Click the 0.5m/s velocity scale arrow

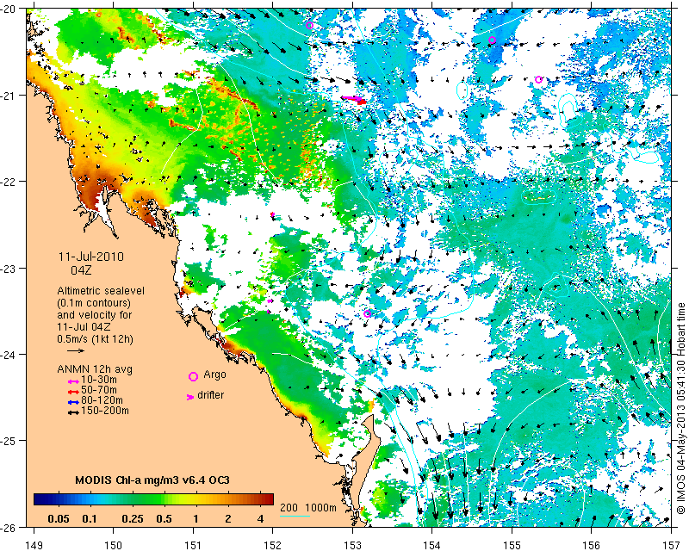pos(76,350)
